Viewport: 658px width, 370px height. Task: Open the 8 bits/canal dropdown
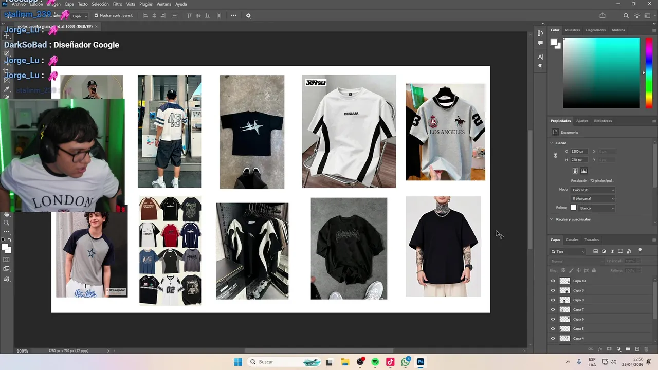[593, 198]
